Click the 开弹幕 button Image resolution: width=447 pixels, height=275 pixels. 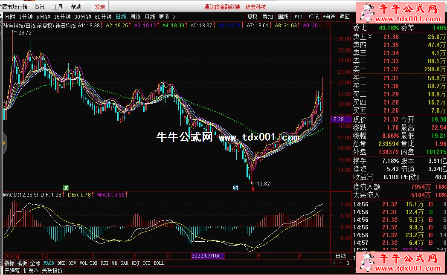(x=12, y=270)
